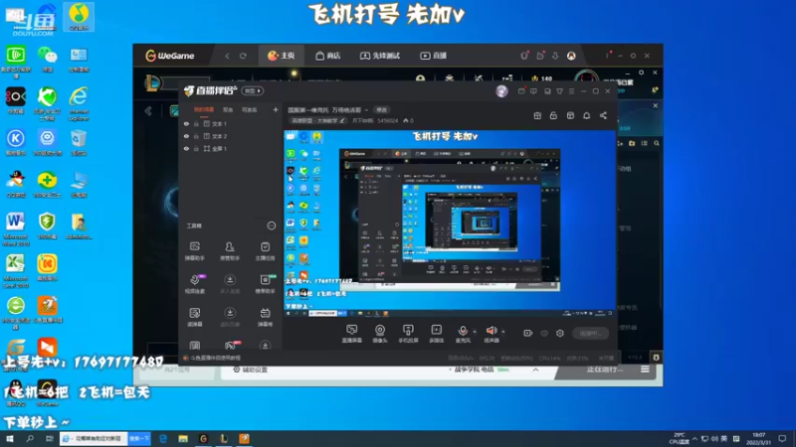
Task: Open the WeGame 直播 live tab
Action: click(433, 56)
